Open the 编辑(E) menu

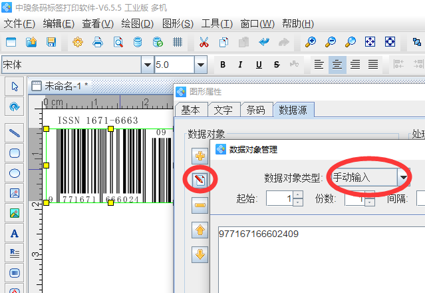pos(59,24)
